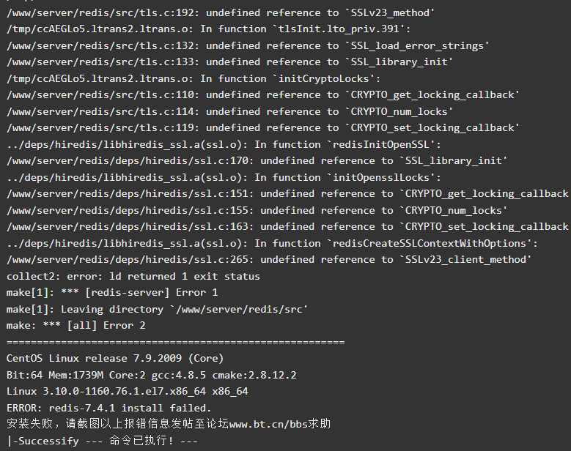Click the 'make: *** [all] Error 2' line

(x=75, y=325)
